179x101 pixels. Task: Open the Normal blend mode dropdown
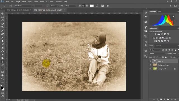157,54
